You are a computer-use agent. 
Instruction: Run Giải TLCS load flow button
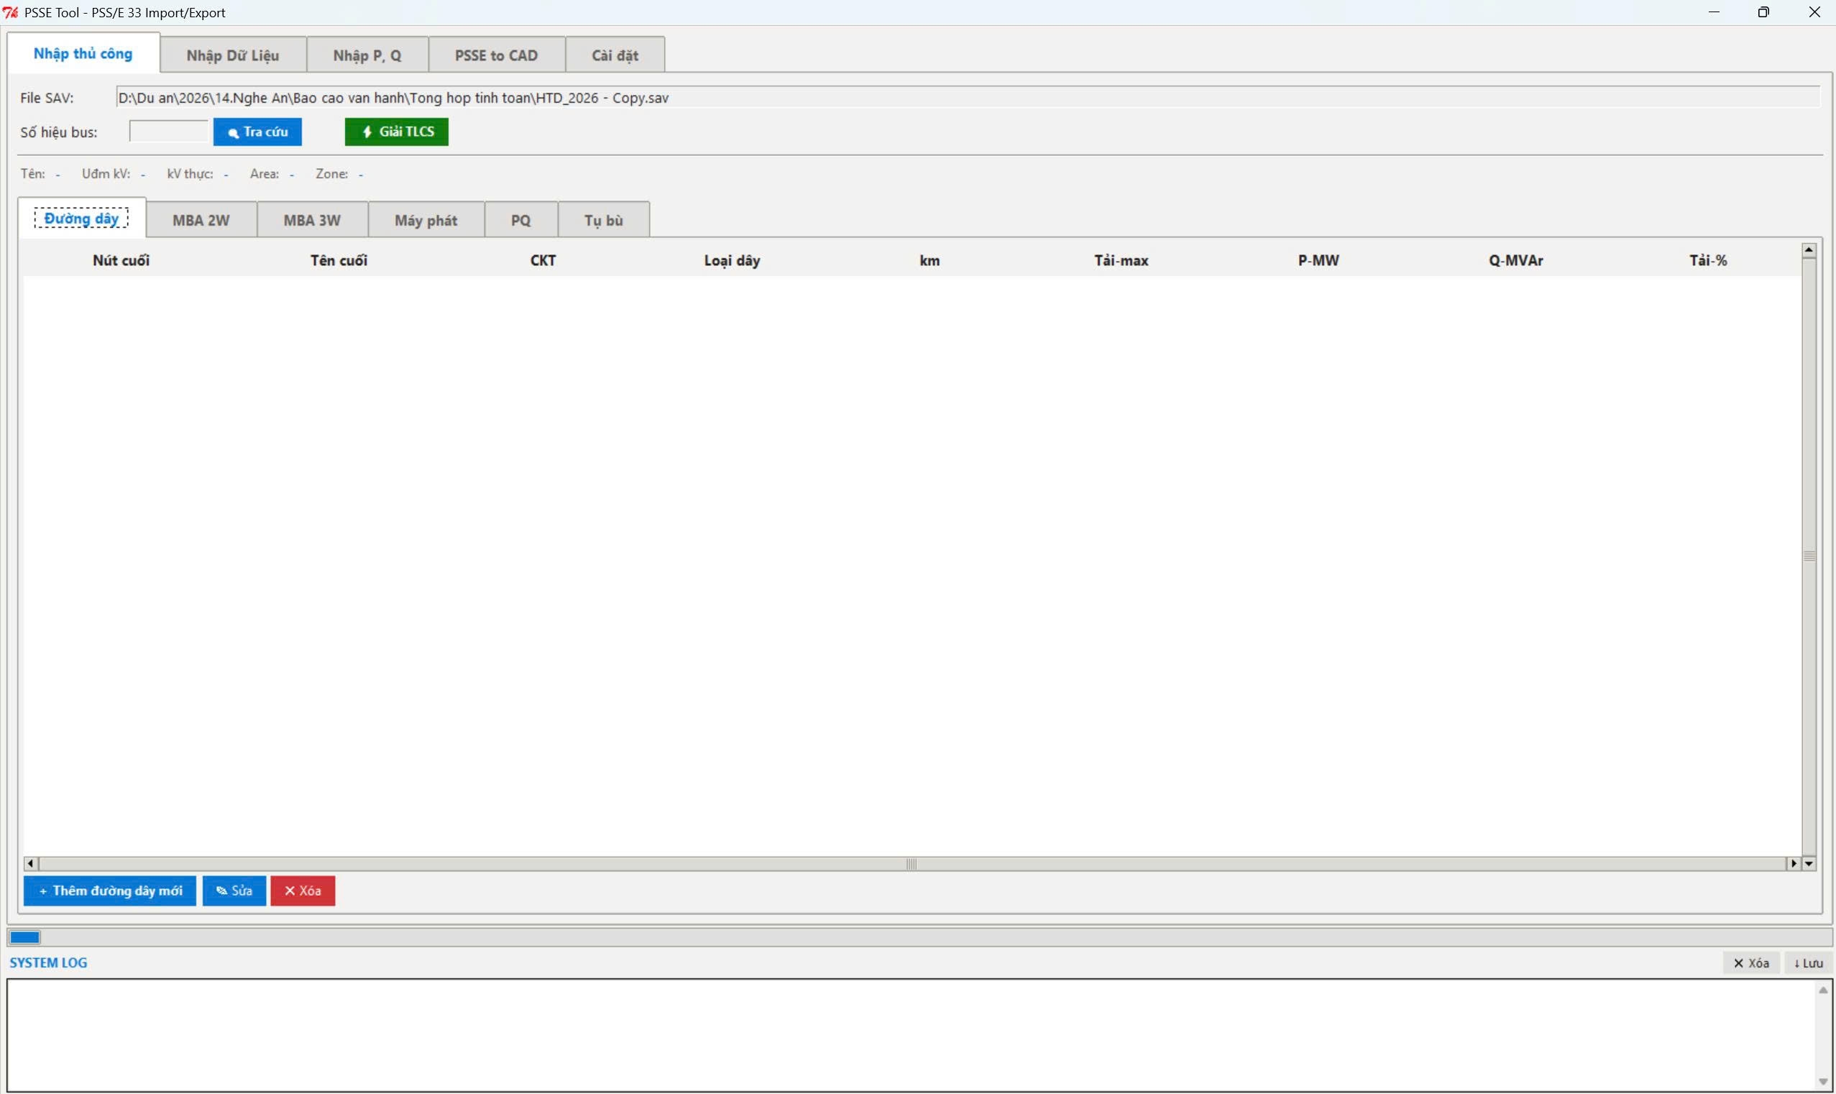(397, 132)
